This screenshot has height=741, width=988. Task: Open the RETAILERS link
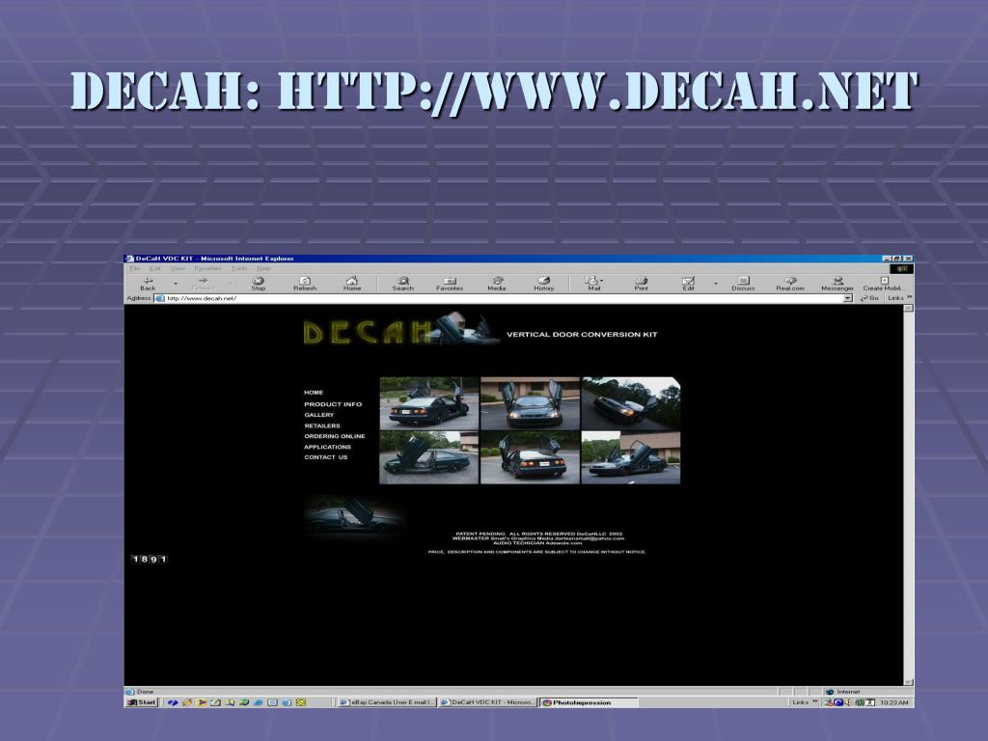tap(322, 425)
